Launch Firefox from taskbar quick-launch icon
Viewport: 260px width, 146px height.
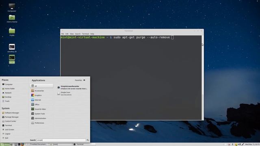22,144
